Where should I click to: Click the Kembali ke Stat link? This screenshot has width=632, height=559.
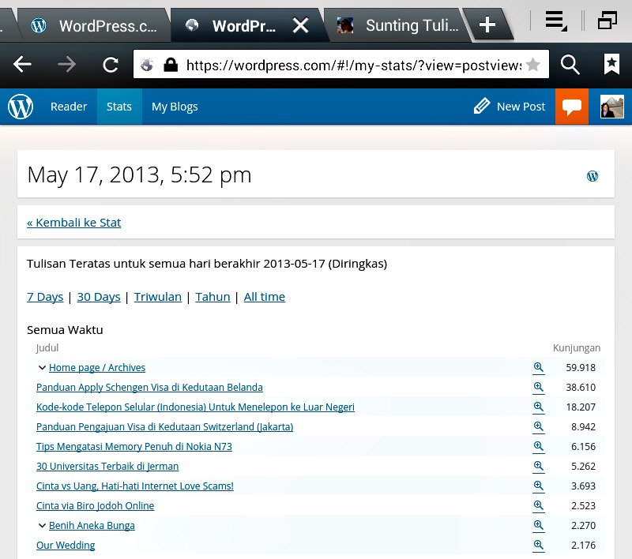74,223
